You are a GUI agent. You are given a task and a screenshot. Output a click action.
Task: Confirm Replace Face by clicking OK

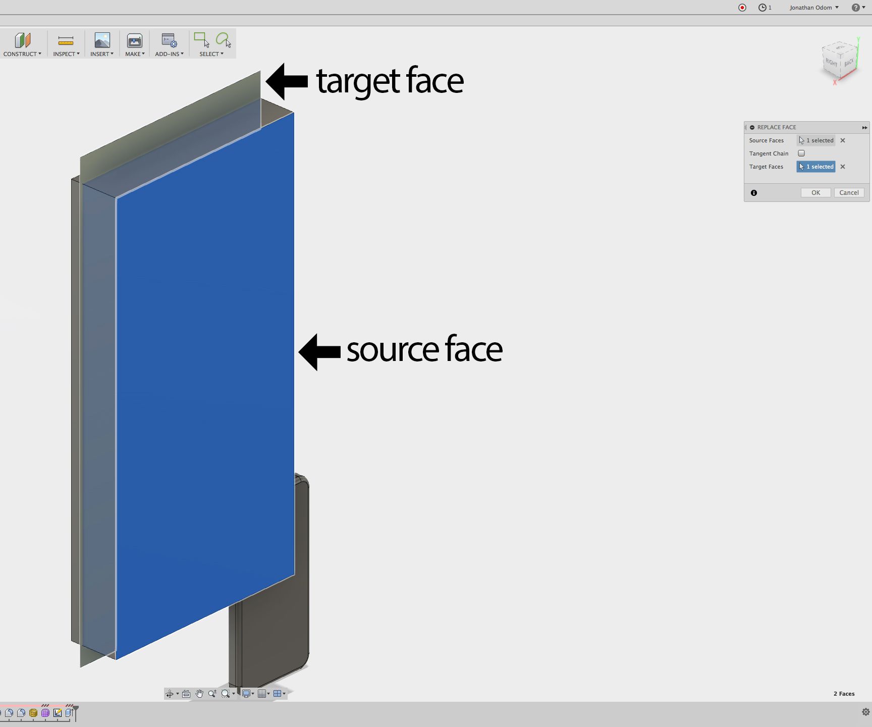[x=815, y=192]
